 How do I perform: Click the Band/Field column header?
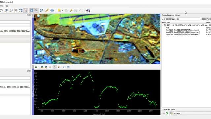[166, 22]
